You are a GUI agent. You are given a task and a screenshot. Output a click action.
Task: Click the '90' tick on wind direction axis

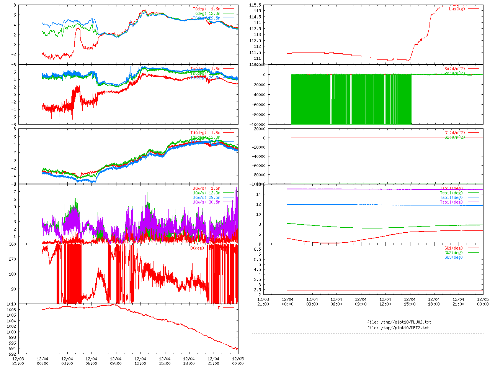13,289
